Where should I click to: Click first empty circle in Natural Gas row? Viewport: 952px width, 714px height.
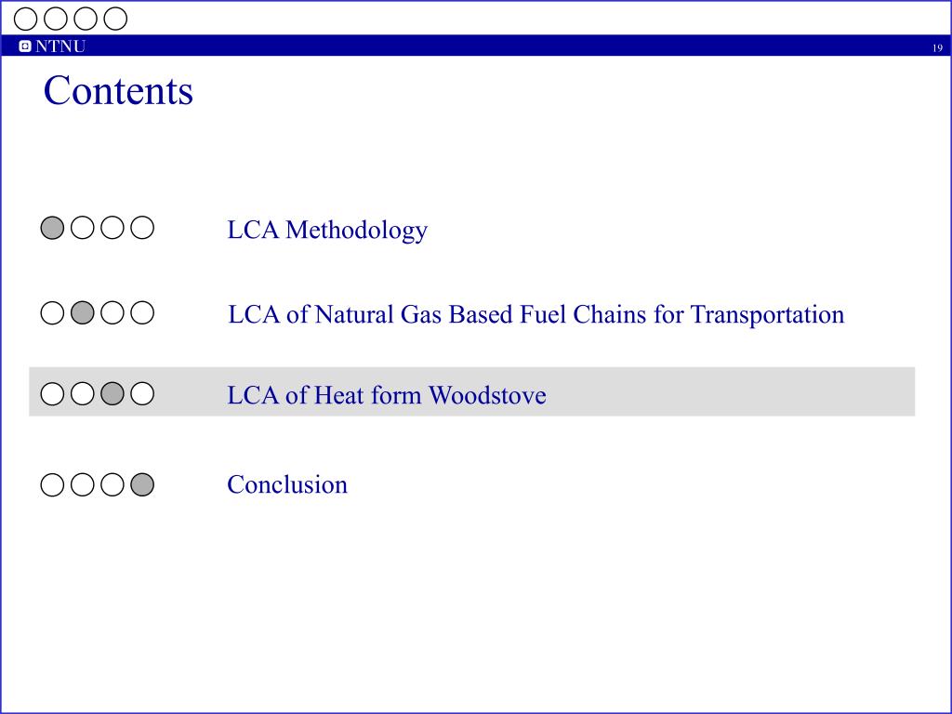click(x=52, y=312)
